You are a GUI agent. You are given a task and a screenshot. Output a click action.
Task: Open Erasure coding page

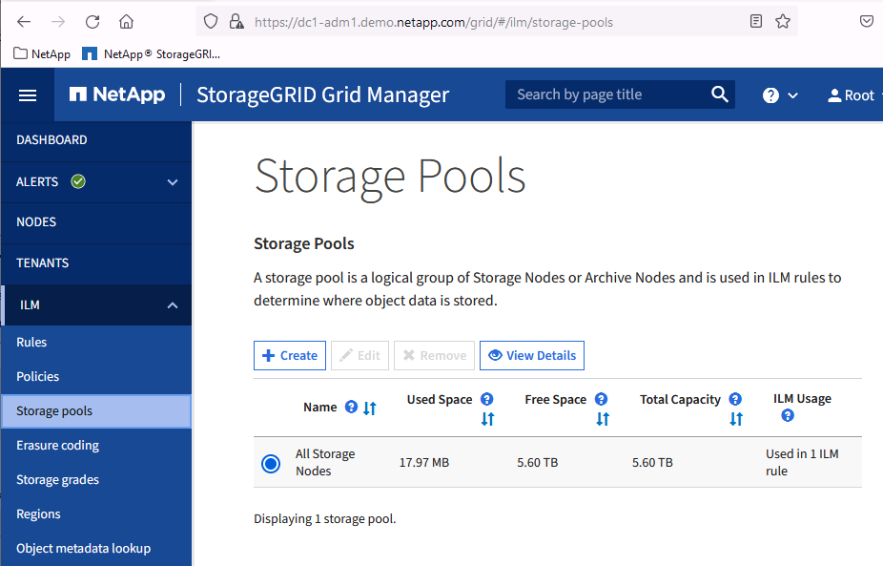(x=57, y=446)
